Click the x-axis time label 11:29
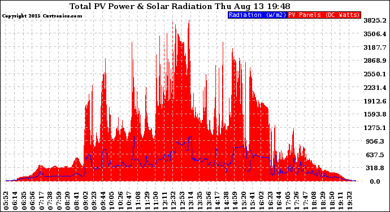The height and width of the screenshot is (212, 390). click(147, 201)
